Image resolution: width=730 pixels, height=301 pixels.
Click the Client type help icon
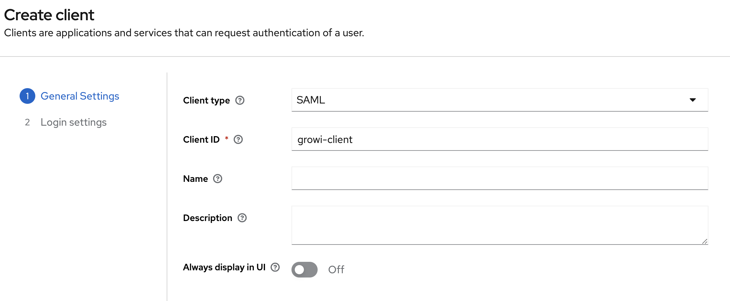pyautogui.click(x=240, y=100)
